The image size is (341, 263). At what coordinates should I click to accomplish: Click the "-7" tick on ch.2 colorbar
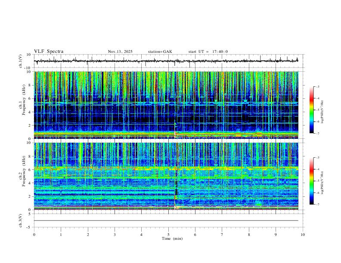coord(317,205)
